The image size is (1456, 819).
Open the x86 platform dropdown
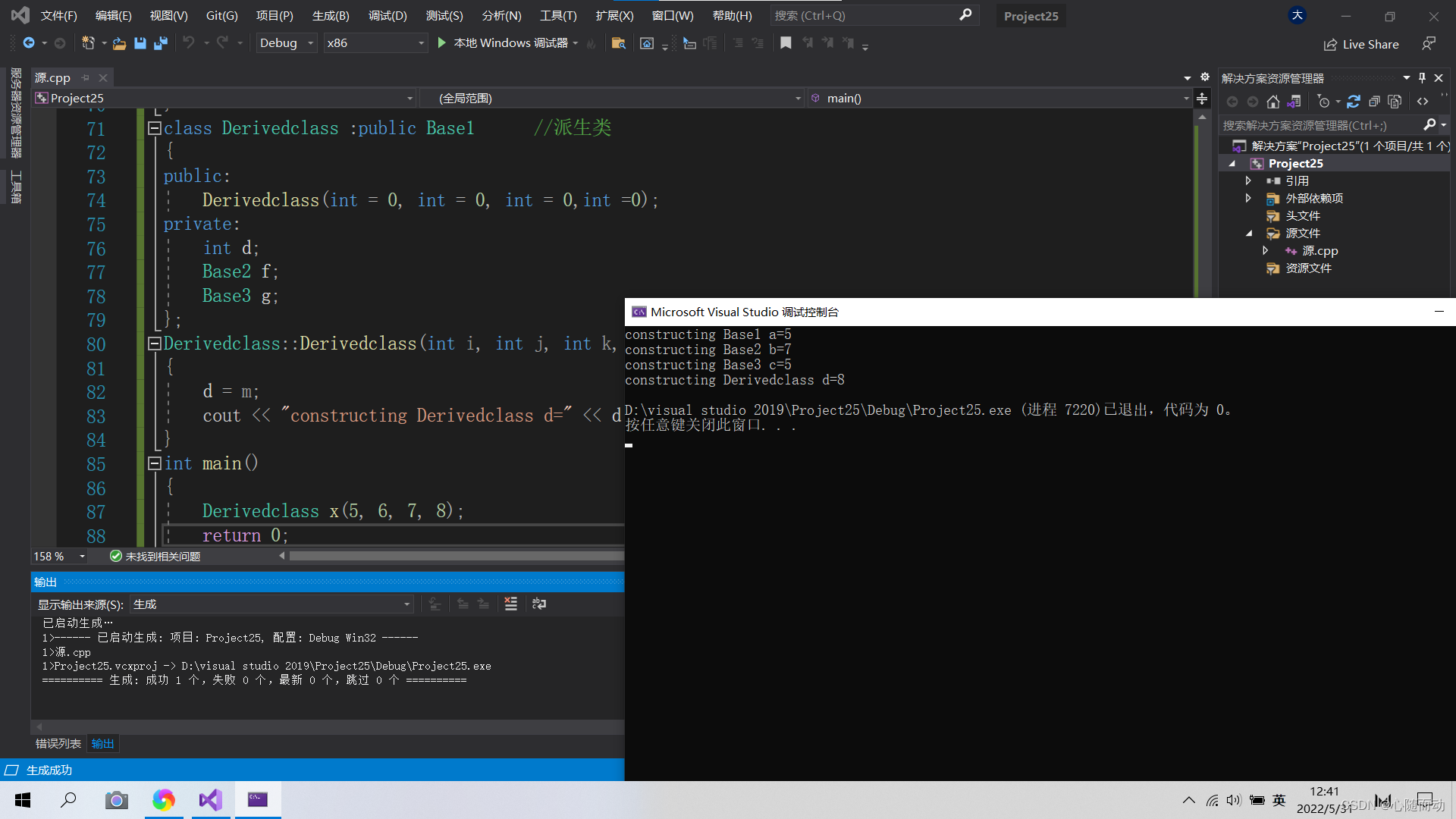(x=375, y=43)
